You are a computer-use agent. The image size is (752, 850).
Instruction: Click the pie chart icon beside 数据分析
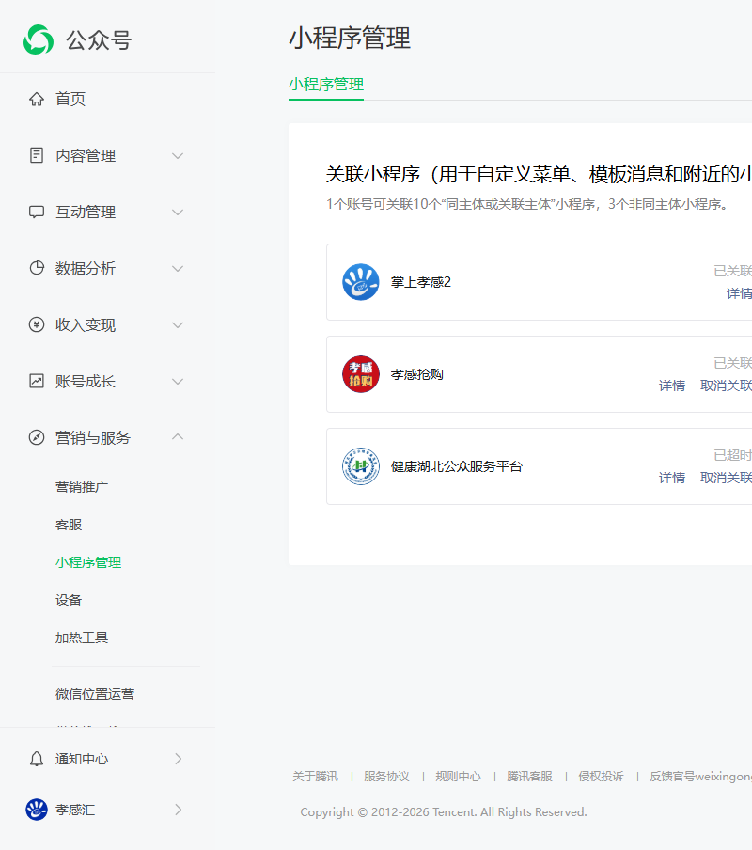37,268
